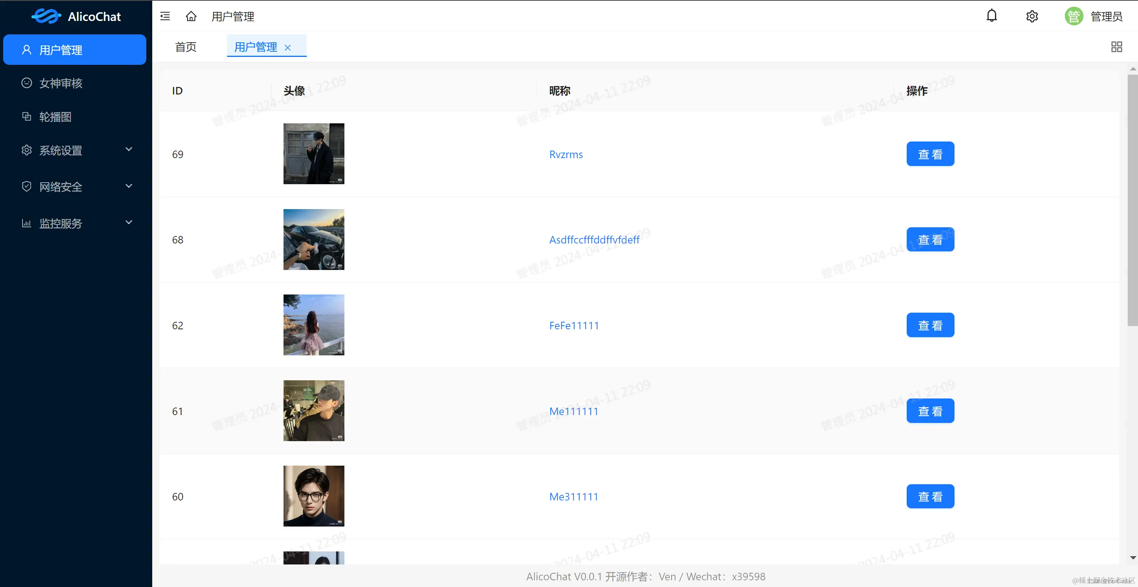Open the notification bell
This screenshot has width=1138, height=587.
coord(991,16)
